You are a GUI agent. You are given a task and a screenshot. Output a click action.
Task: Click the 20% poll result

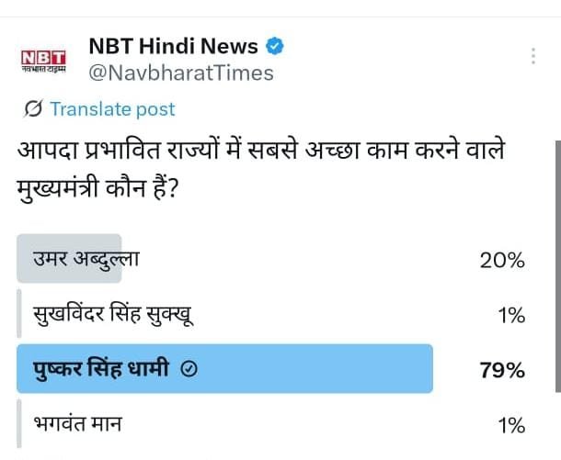click(502, 261)
